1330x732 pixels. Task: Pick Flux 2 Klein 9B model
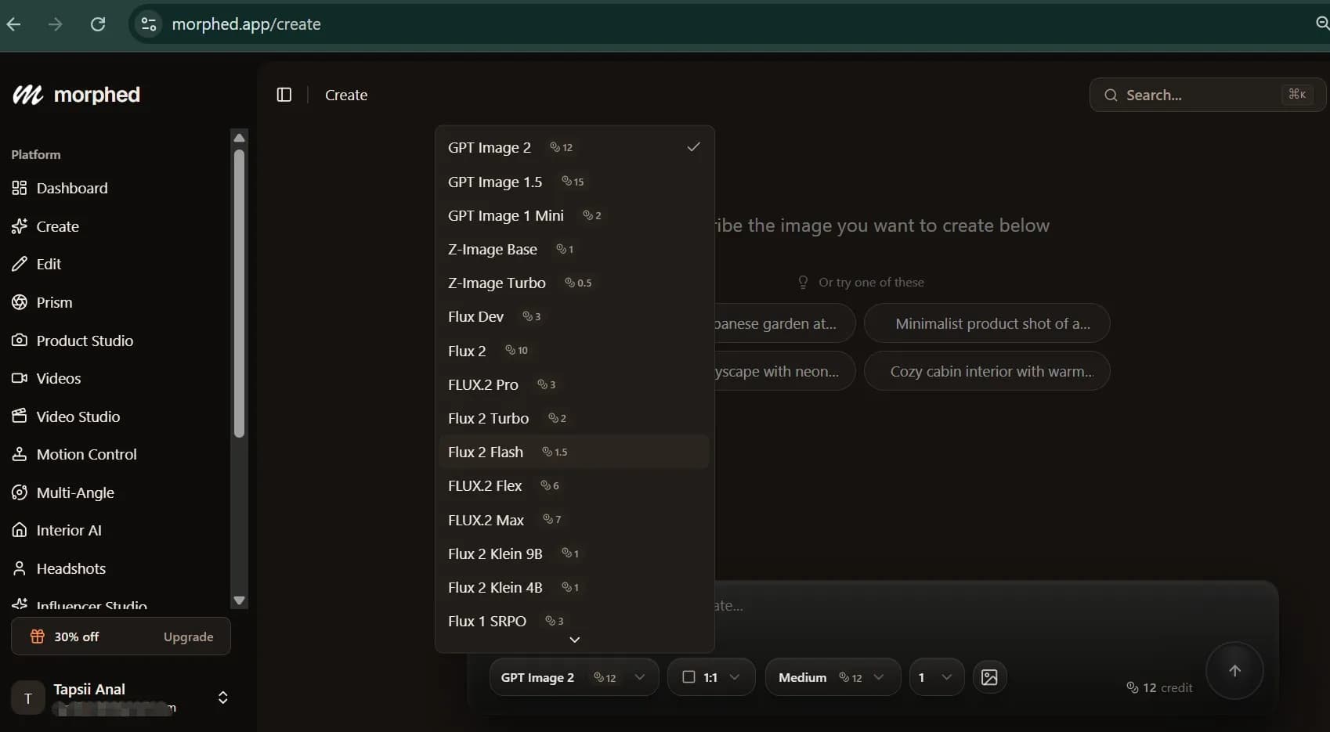tap(574, 554)
